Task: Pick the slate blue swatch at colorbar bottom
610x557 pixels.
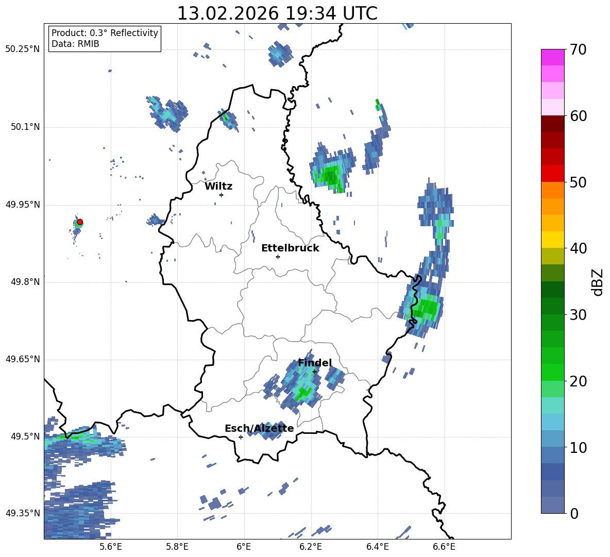Action: [x=552, y=505]
